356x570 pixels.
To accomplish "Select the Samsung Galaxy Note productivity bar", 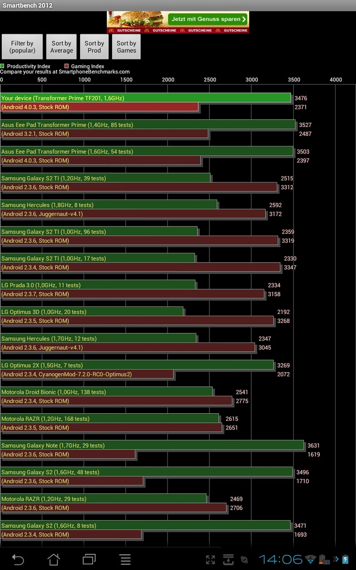I will 152,445.
